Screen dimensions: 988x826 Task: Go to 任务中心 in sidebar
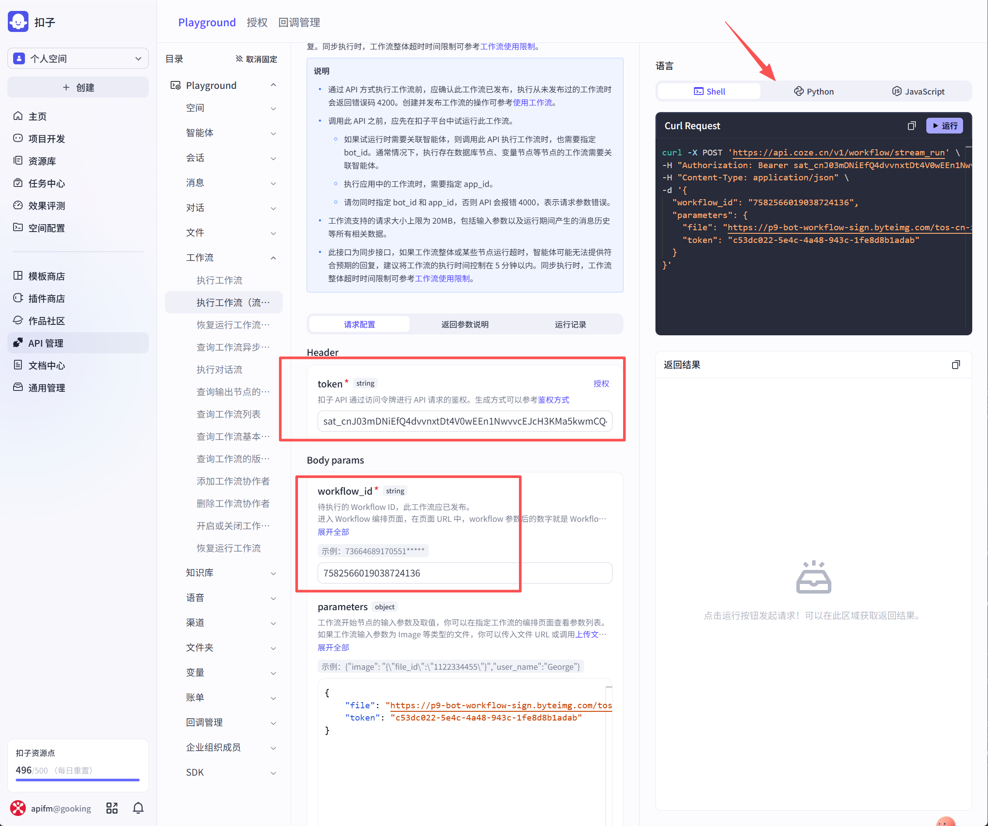point(46,183)
